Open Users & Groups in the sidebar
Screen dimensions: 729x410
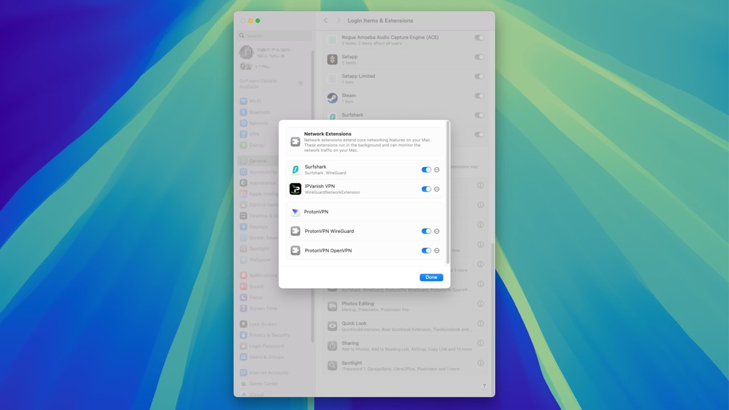[x=274, y=357]
